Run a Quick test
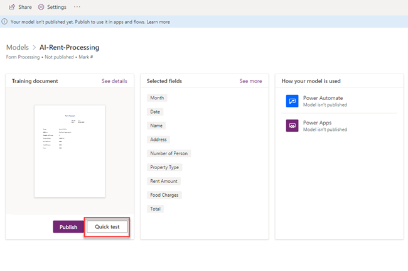 coord(107,227)
